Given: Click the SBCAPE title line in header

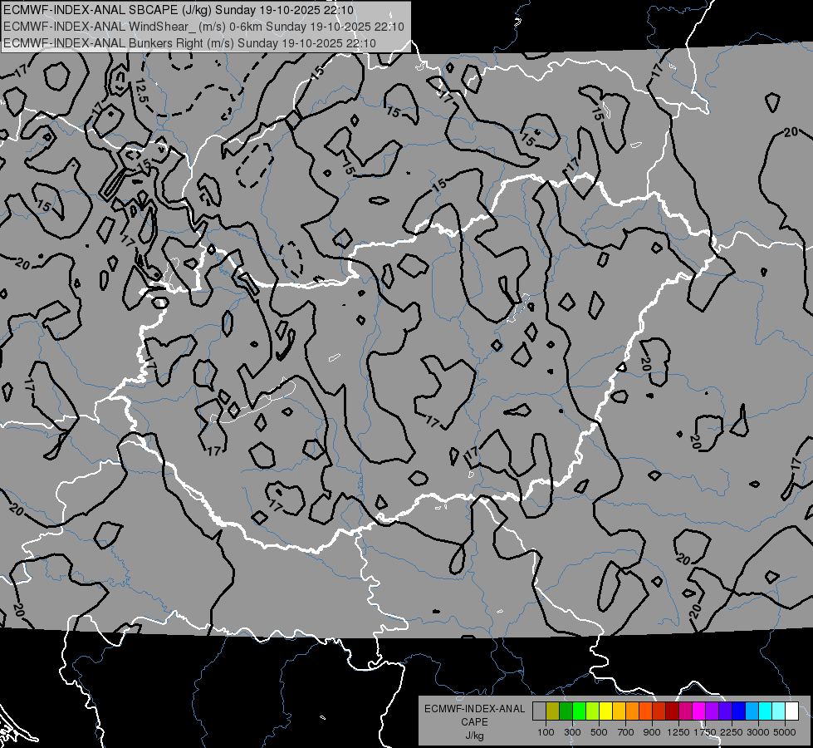Looking at the screenshot, I should 179,10.
